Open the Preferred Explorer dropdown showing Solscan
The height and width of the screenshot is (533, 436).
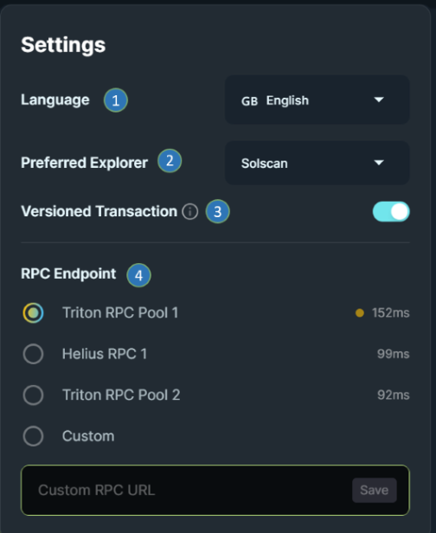(x=317, y=164)
